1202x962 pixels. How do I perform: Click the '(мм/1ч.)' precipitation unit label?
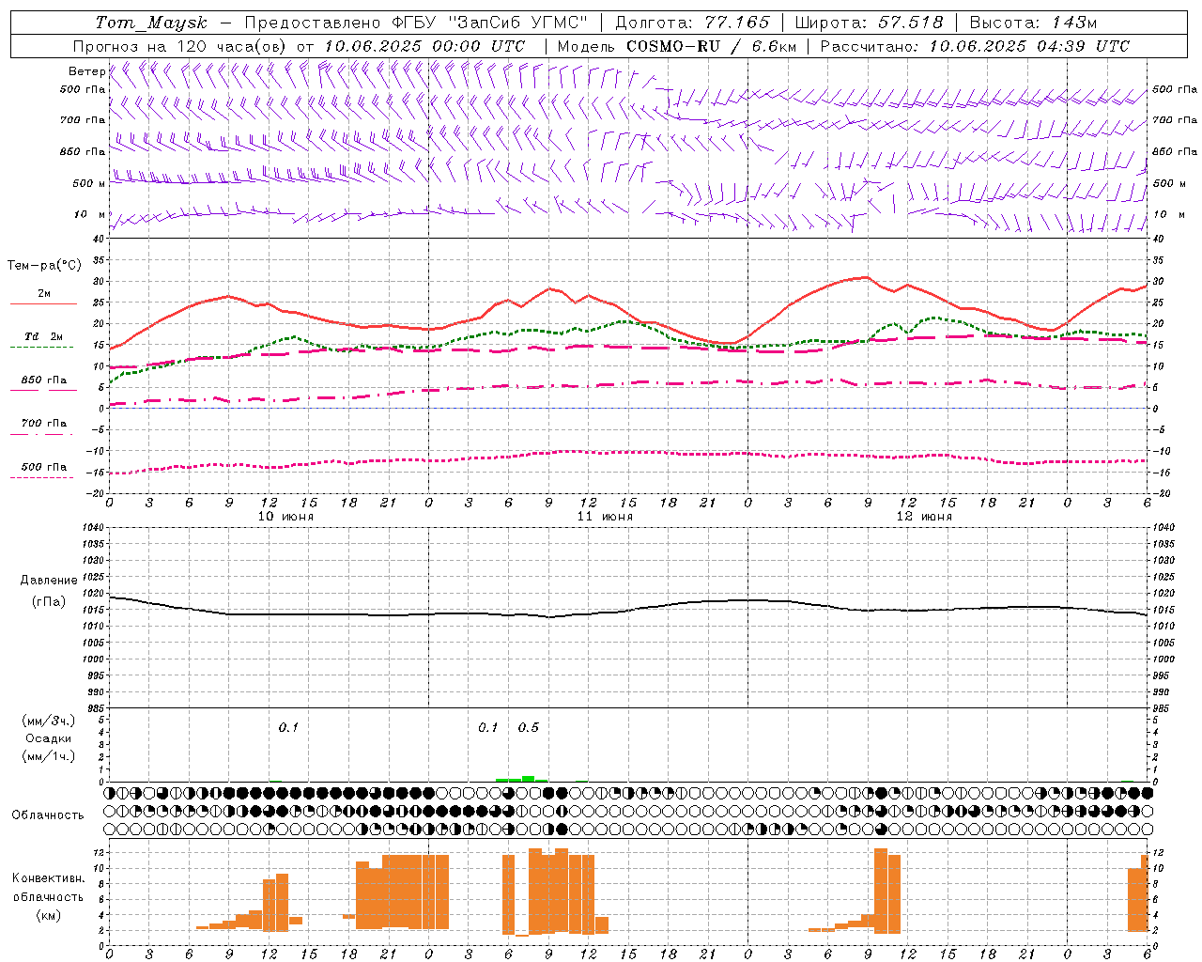[x=49, y=756]
